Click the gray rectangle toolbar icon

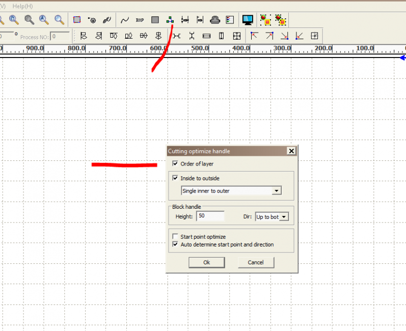point(155,20)
